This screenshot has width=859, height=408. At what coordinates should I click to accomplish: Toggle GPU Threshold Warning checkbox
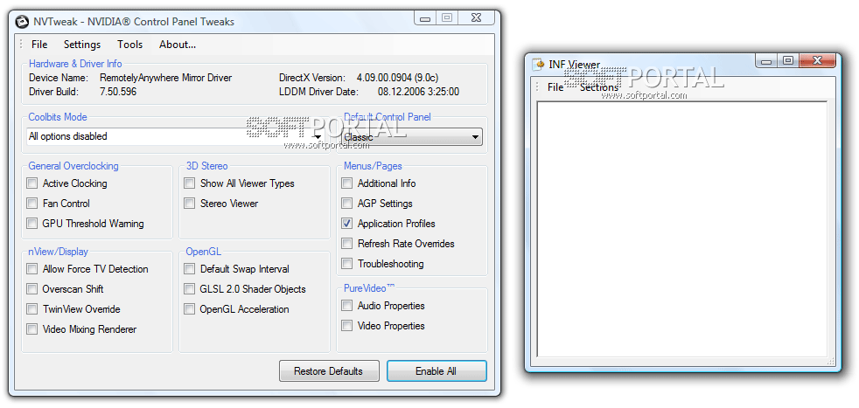[32, 223]
